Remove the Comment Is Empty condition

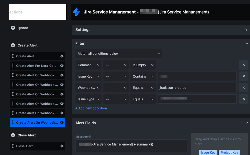(x=244, y=65)
